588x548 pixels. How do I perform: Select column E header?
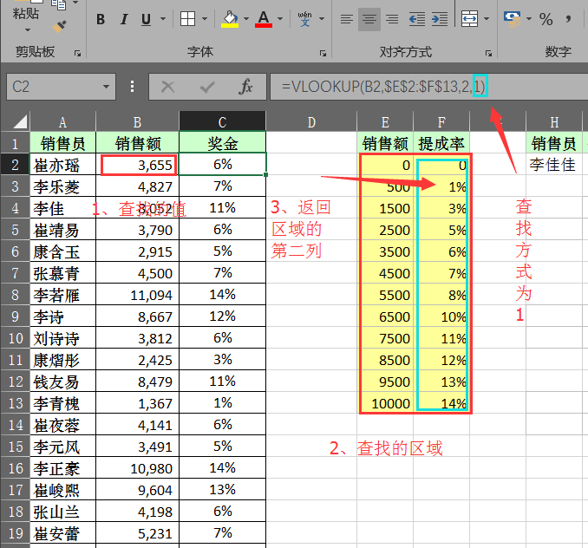tap(385, 121)
